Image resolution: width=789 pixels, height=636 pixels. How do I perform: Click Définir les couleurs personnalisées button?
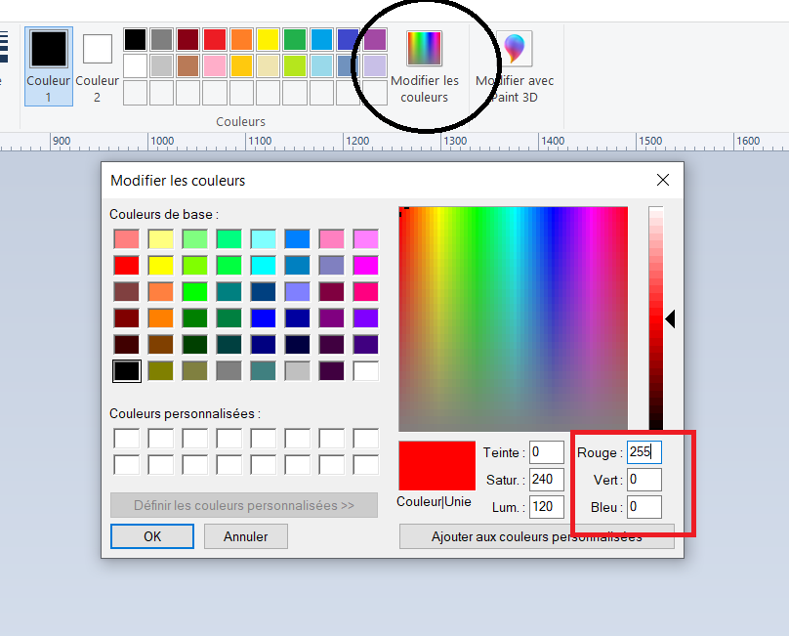244,505
